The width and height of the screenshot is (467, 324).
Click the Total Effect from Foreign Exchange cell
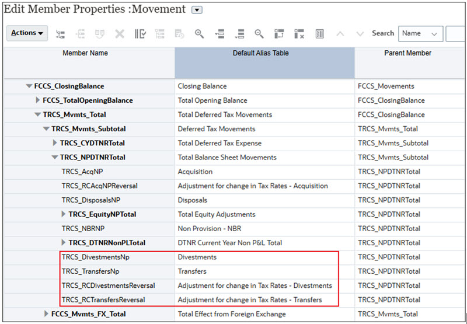click(265, 314)
